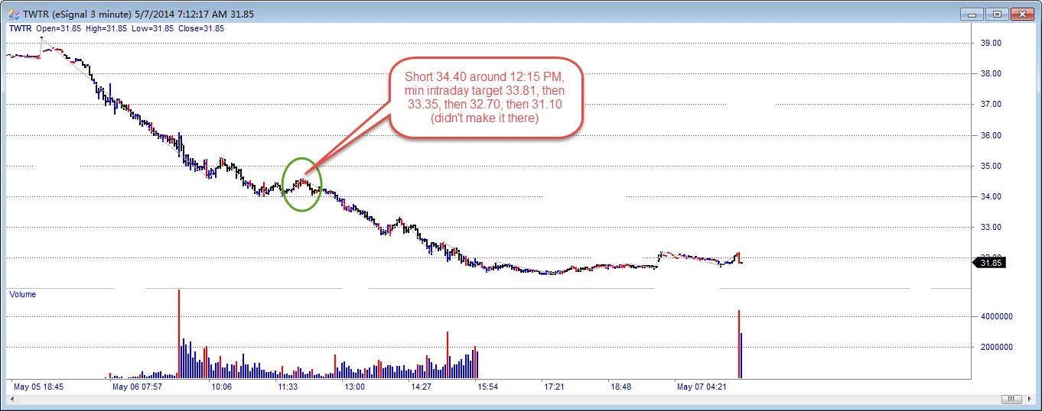Screen dimensions: 1042x411
Task: Click the bold TWTR symbol label
Action: coord(20,28)
